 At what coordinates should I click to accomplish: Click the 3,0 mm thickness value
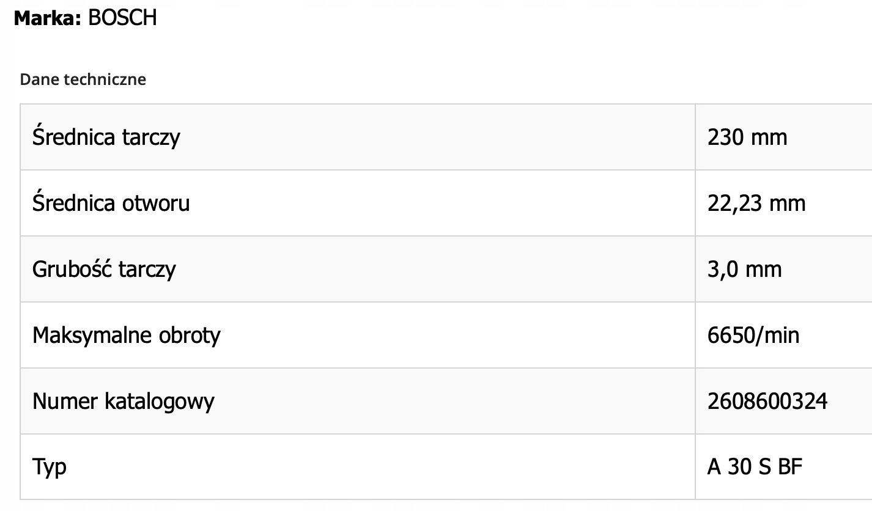click(744, 269)
